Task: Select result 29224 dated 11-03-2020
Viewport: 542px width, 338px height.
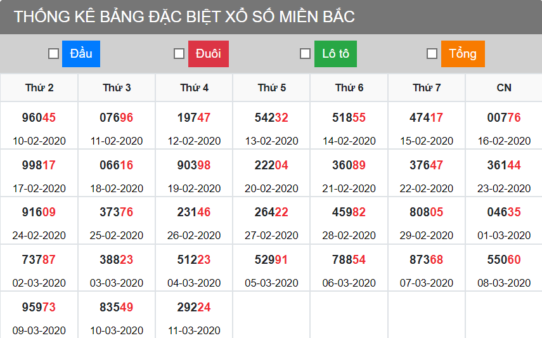Action: 194,308
